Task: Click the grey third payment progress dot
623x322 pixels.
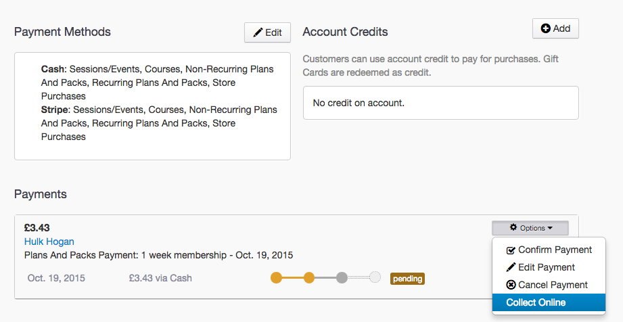Action: tap(342, 277)
